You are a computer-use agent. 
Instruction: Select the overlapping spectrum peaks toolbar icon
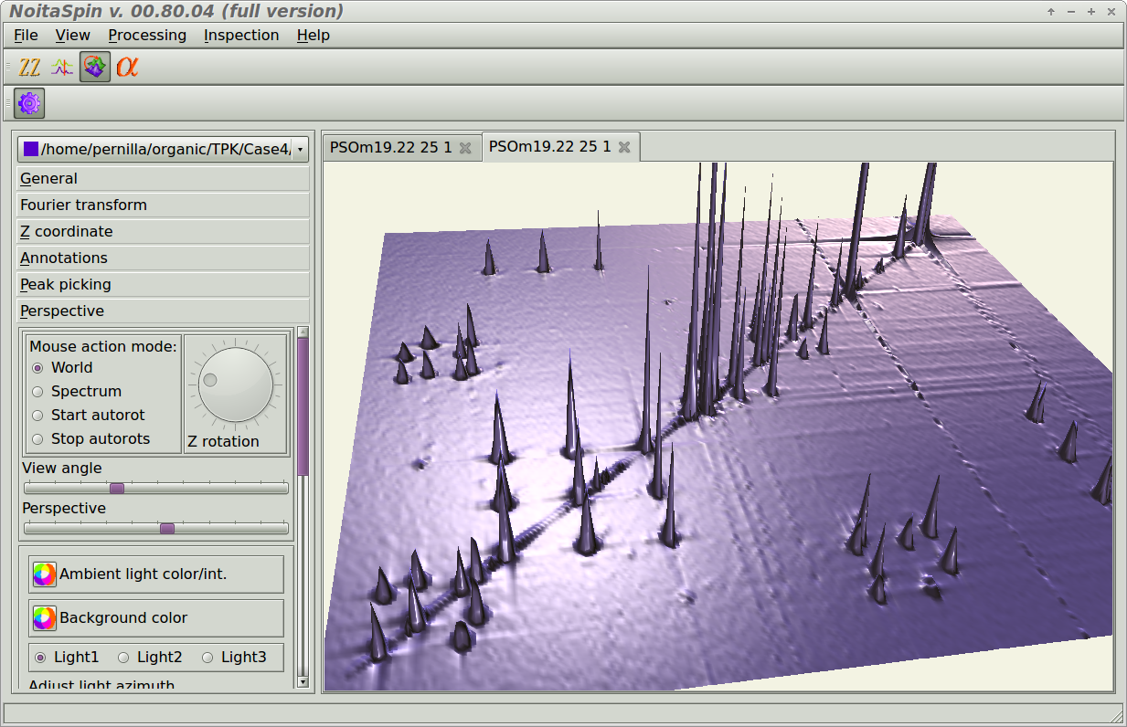click(62, 67)
